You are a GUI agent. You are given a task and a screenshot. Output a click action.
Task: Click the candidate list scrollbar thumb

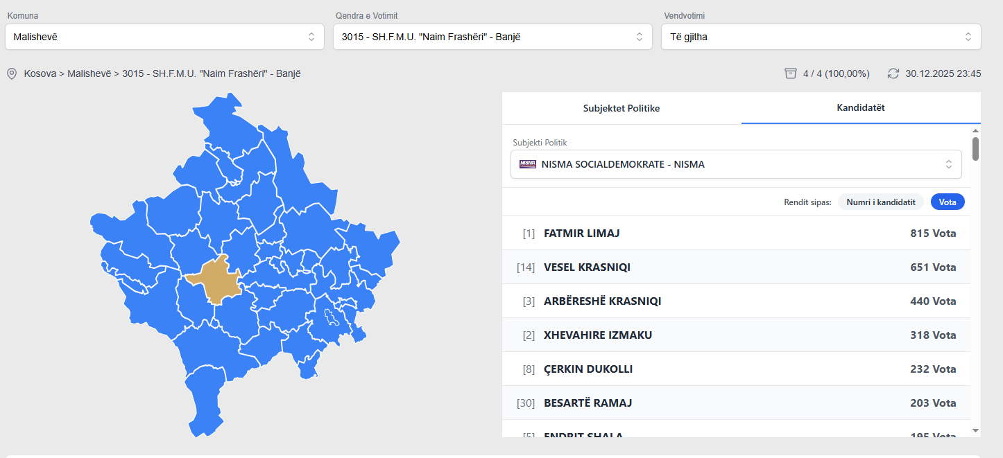click(975, 148)
